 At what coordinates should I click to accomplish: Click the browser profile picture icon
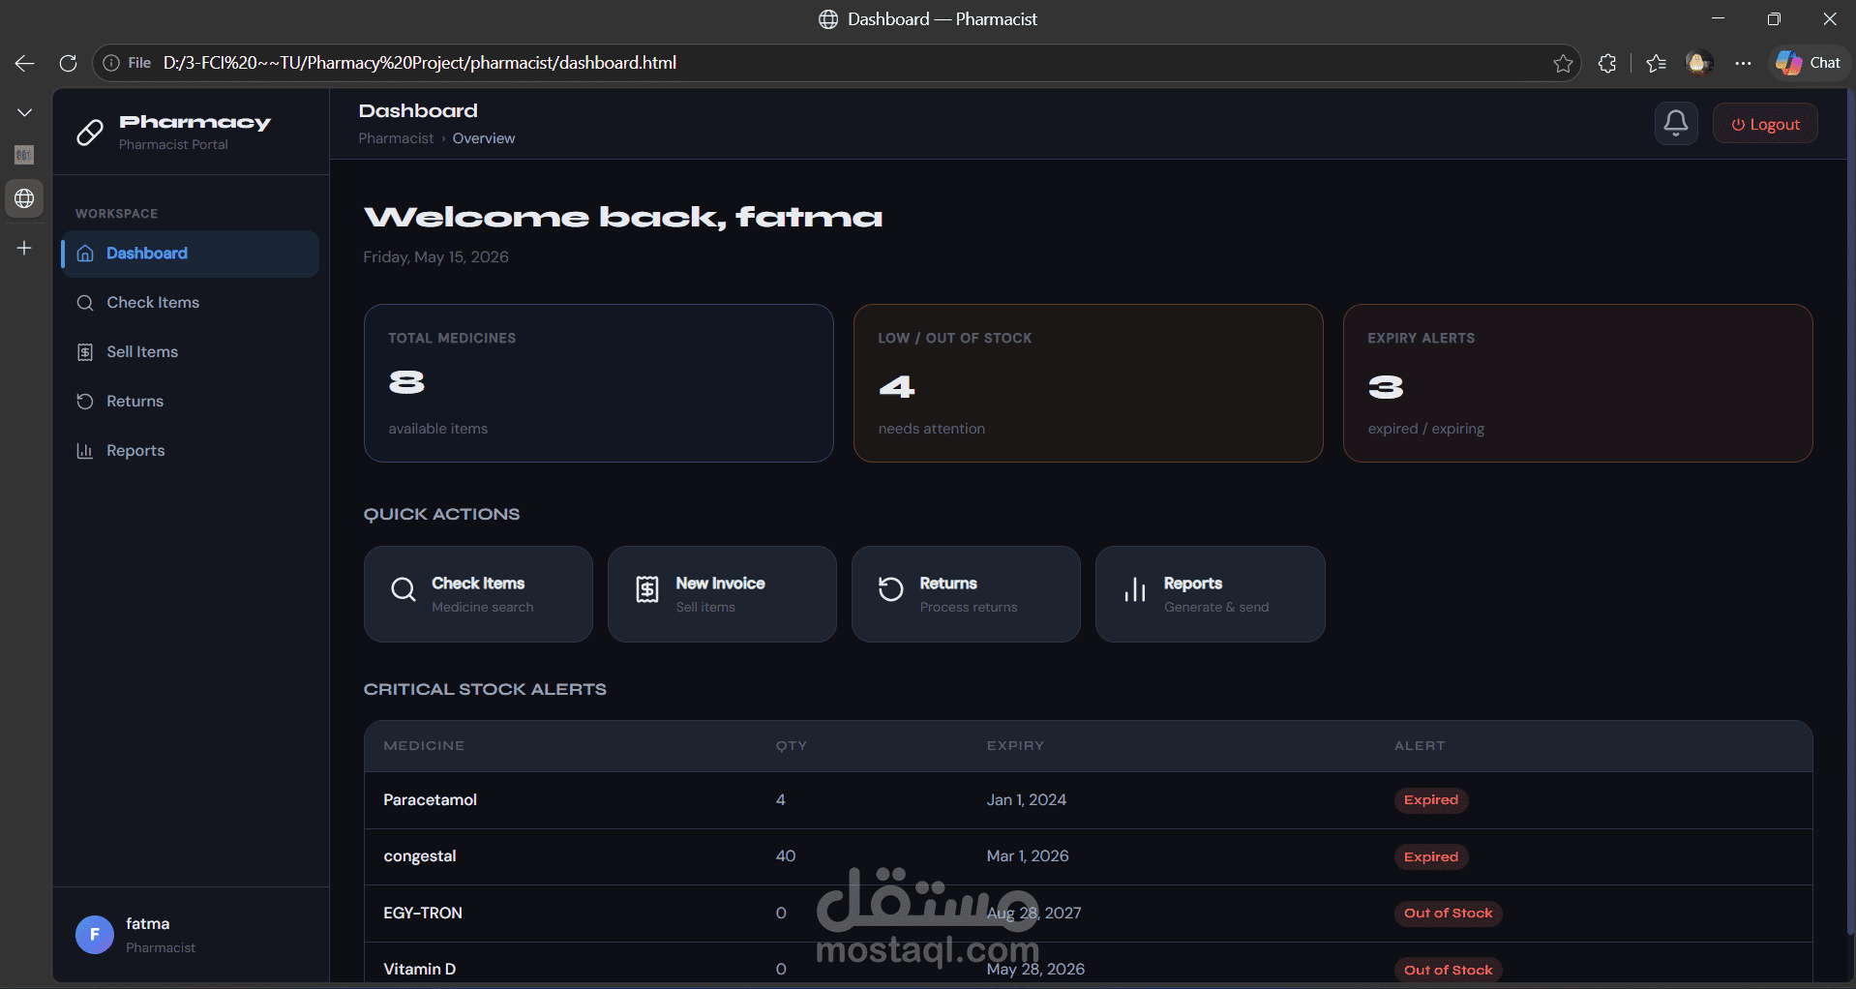pyautogui.click(x=1698, y=63)
